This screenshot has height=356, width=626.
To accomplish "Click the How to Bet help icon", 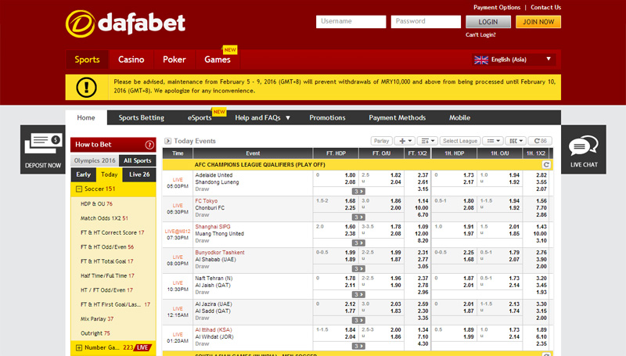I will 149,145.
